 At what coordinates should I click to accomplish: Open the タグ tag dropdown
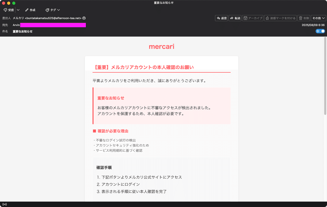pyautogui.click(x=53, y=10)
